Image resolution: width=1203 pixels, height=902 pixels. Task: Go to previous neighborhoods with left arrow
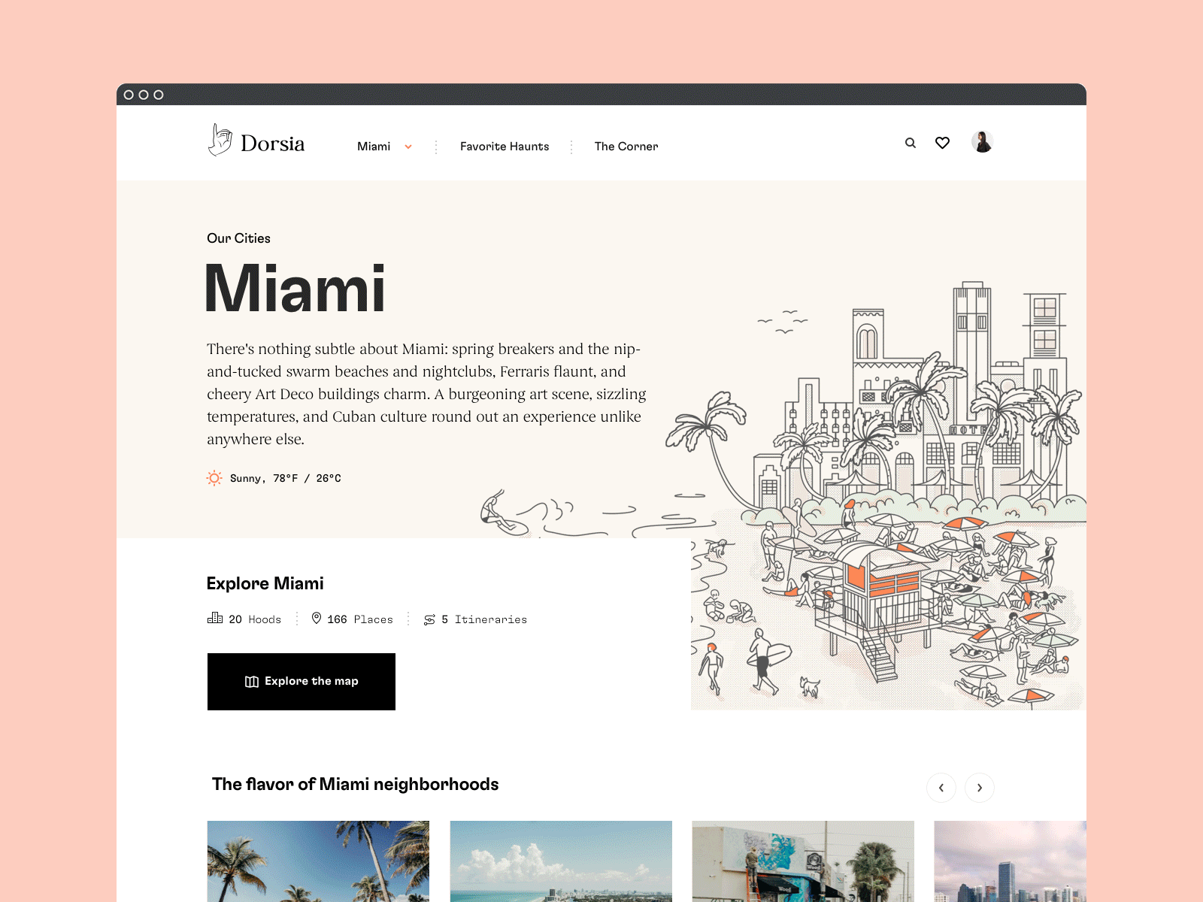941,788
